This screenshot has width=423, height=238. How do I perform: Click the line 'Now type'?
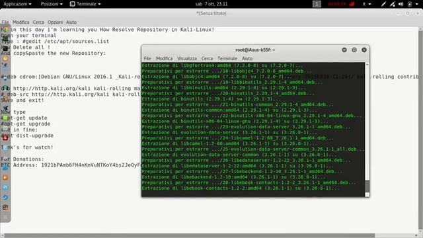[x=13, y=112]
